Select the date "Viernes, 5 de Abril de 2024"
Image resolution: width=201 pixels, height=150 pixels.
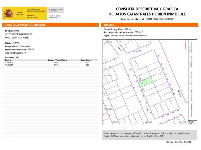pos(178,142)
